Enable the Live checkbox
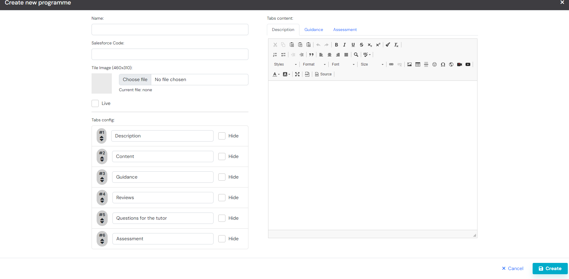Image resolution: width=569 pixels, height=279 pixels. 95,103
